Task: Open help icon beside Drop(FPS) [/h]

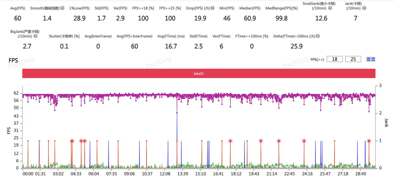Action: coord(213,8)
